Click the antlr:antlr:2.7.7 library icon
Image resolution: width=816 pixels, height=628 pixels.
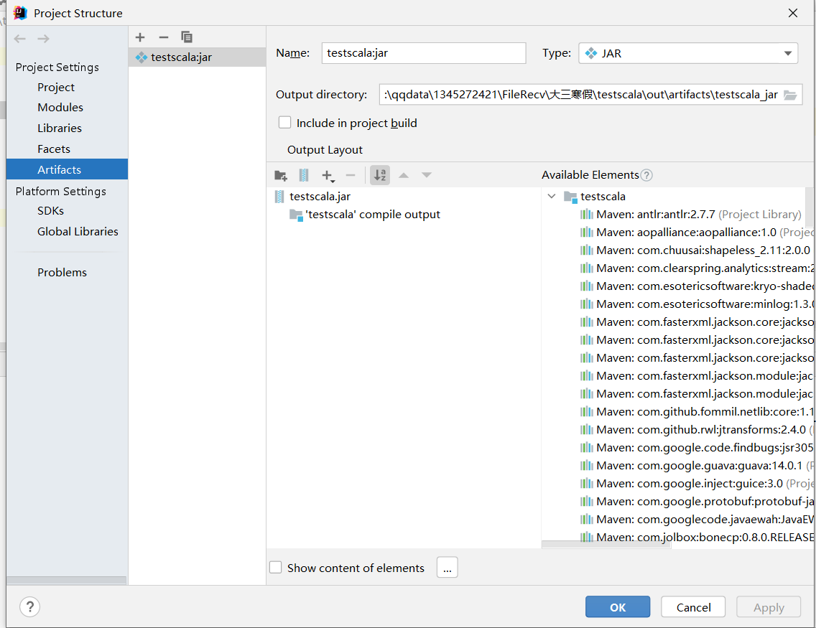coord(586,214)
